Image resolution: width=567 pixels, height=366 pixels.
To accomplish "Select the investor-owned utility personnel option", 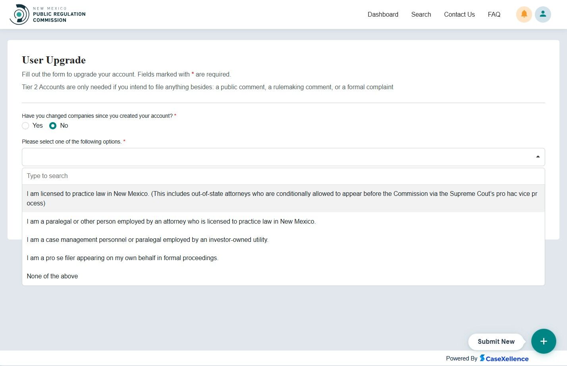I will 147,240.
